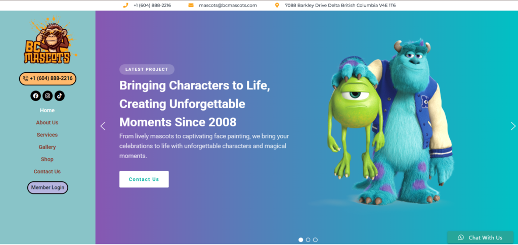This screenshot has height=245, width=518.
Task: Go to previous slide with left arrow
Action: point(103,126)
